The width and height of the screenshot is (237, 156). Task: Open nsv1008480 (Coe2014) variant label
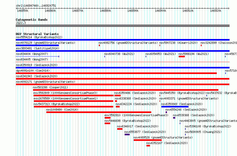pos(62,110)
